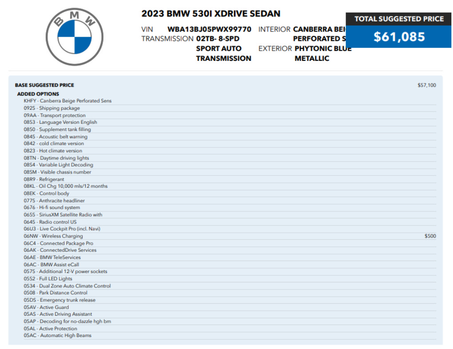453x349 pixels.
Task: Select "0508 - Park Distance Control" row
Action: tap(230, 293)
